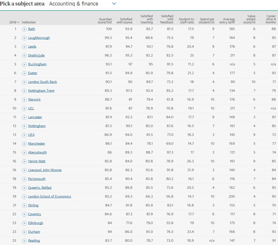The image size is (278, 245).
Task: Expand the Leeds row plus icon
Action: point(24,47)
